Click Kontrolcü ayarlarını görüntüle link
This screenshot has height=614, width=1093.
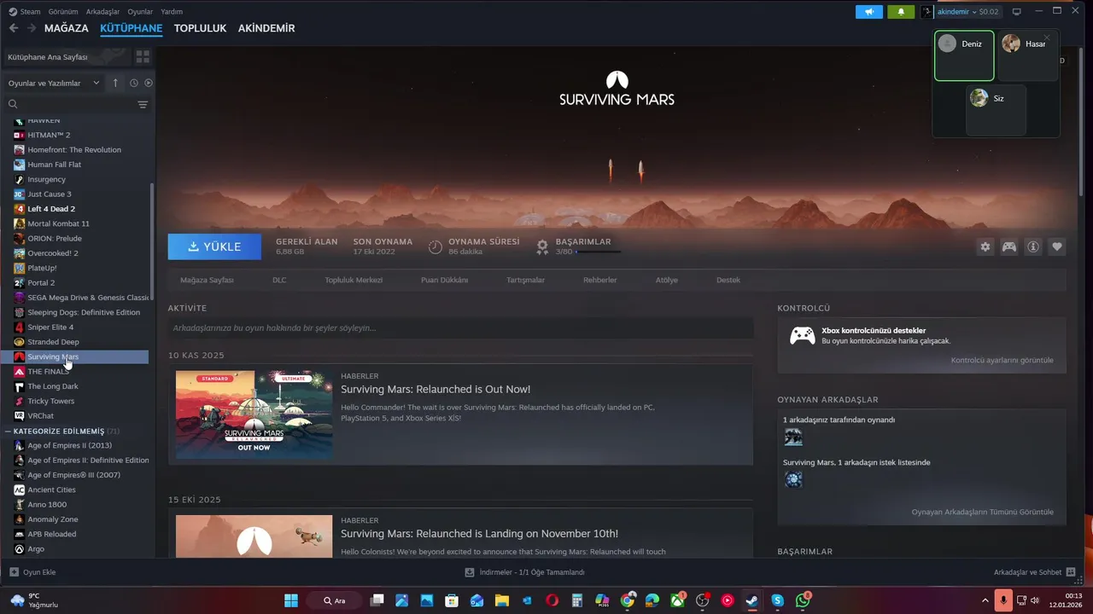pos(1002,360)
